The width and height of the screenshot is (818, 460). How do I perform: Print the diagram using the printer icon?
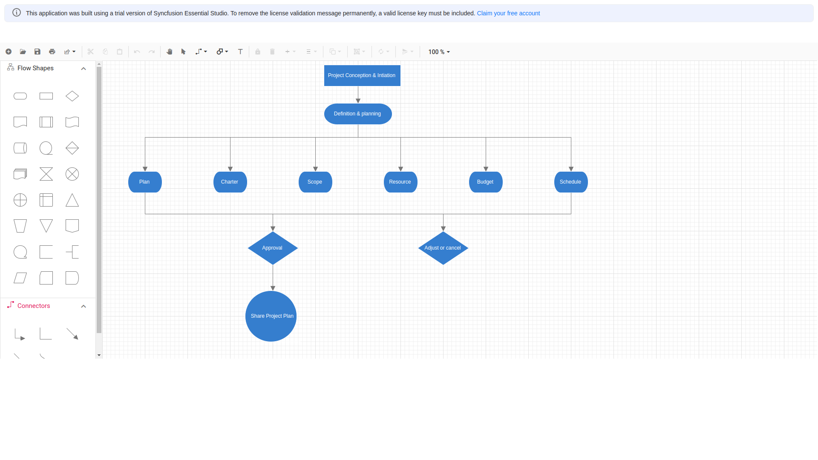52,52
